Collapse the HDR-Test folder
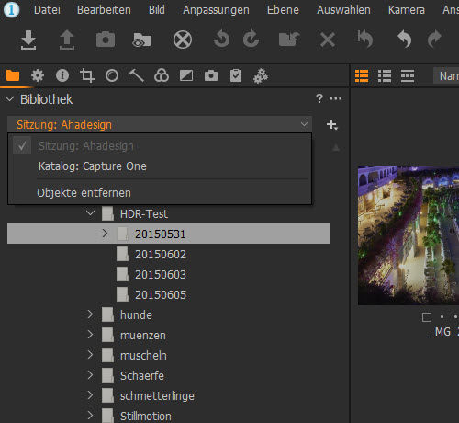 pos(90,213)
